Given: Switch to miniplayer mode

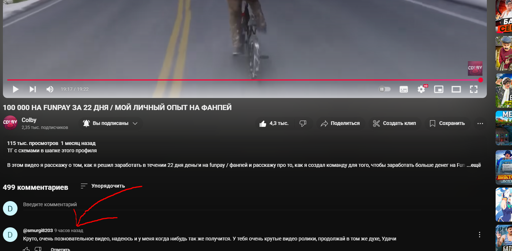Looking at the screenshot, I should point(439,89).
